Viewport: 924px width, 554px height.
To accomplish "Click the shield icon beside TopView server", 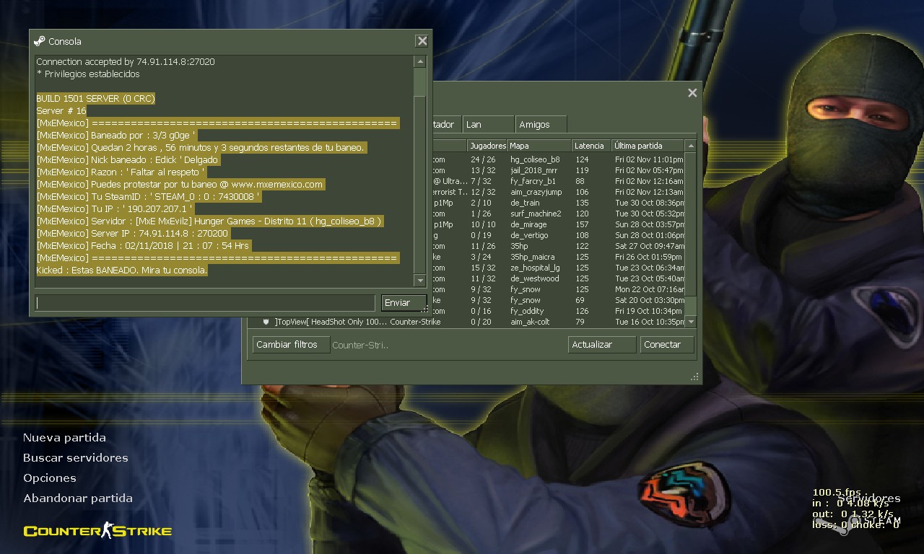I will (x=266, y=322).
